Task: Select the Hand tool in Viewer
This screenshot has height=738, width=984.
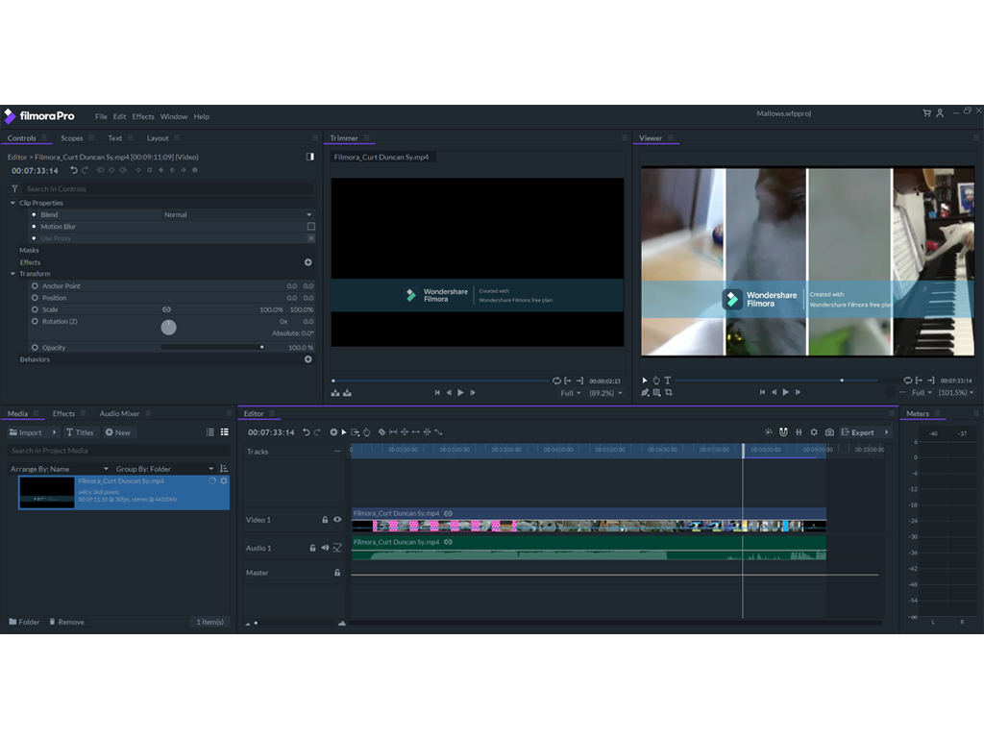Action: click(656, 381)
